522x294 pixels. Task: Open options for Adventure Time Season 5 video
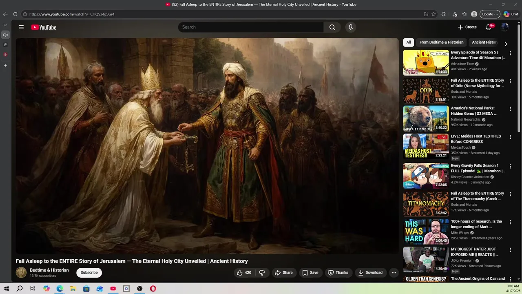point(510,53)
